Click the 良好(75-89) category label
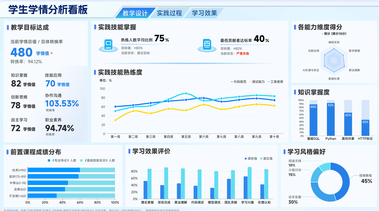Image resolution: width=379 pixels, height=211 pixels. 18,176
